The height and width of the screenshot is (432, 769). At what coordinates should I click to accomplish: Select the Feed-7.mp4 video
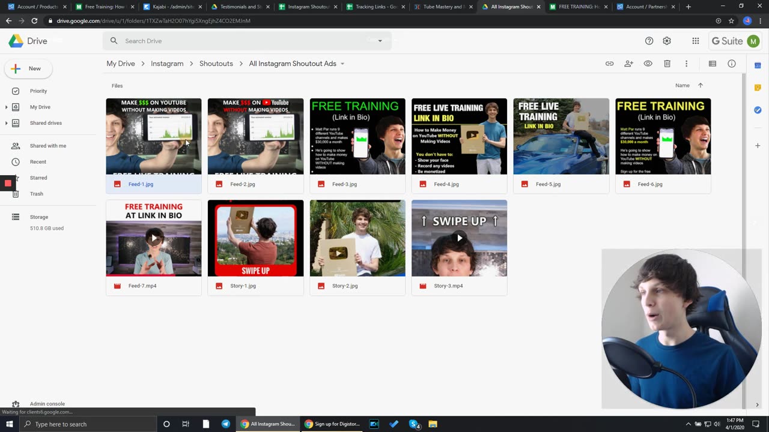point(154,247)
